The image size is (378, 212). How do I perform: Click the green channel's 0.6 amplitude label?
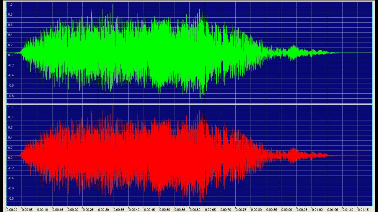pos(10,25)
